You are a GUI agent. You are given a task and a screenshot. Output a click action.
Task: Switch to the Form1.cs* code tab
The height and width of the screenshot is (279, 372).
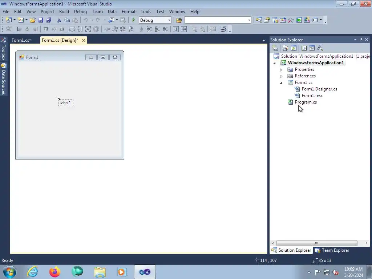click(21, 40)
